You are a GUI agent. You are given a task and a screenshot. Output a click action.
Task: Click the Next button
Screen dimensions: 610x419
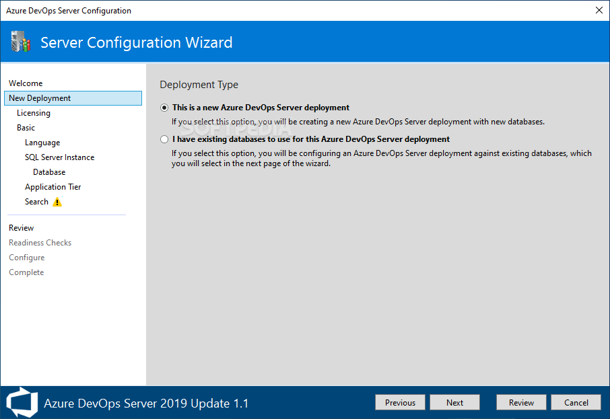(x=454, y=402)
